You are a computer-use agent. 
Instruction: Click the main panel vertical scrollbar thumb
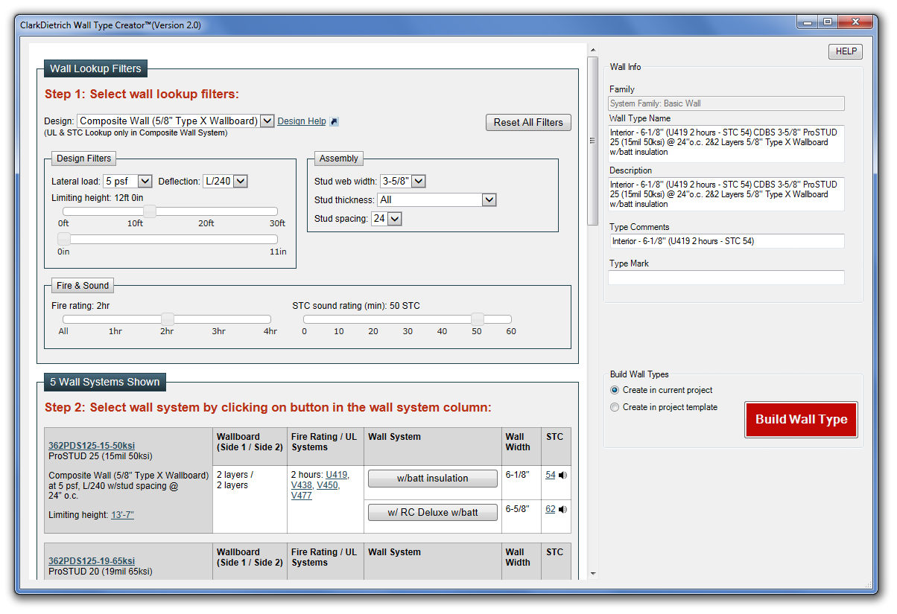tap(593, 141)
